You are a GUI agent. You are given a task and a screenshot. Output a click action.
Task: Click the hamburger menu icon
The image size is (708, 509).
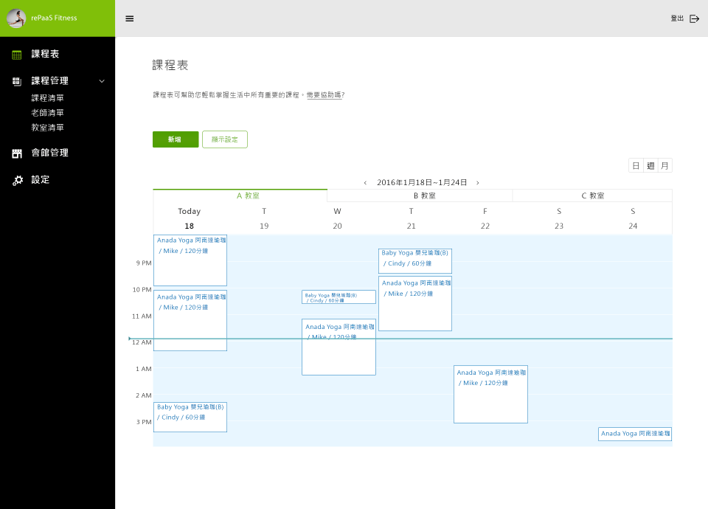[x=130, y=18]
